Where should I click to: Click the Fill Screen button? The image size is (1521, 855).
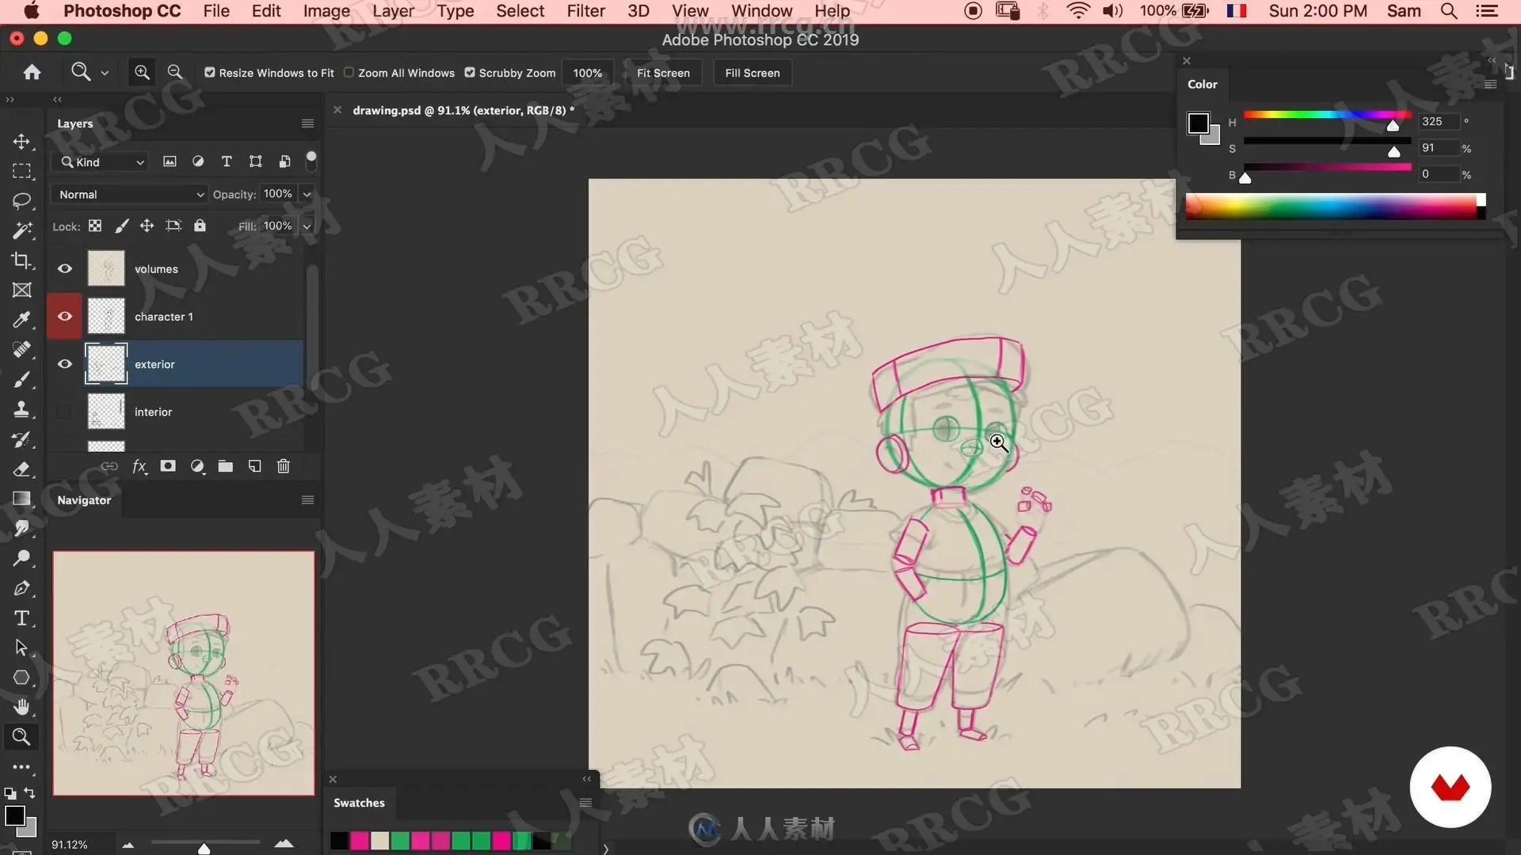(752, 73)
